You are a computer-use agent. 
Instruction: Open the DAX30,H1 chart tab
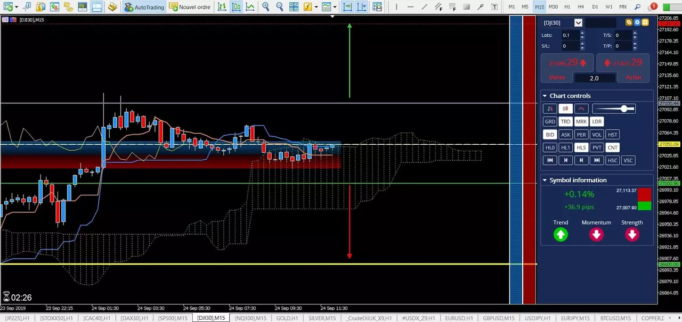(x=134, y=318)
